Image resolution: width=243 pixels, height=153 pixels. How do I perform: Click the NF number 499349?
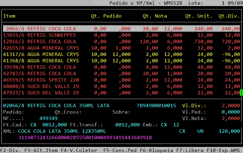49,118
